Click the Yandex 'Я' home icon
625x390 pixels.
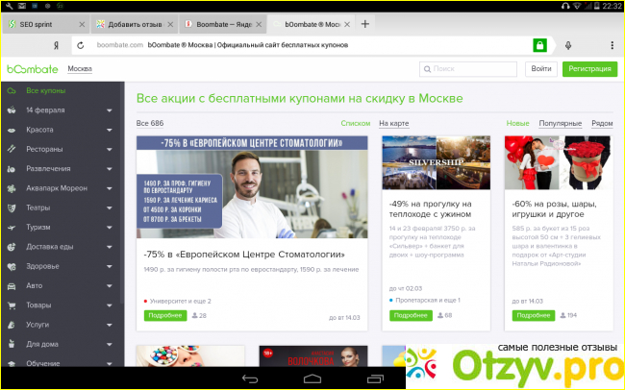58,45
